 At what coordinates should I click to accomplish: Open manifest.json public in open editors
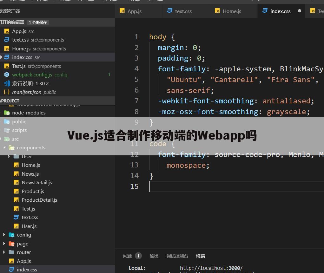point(57,92)
